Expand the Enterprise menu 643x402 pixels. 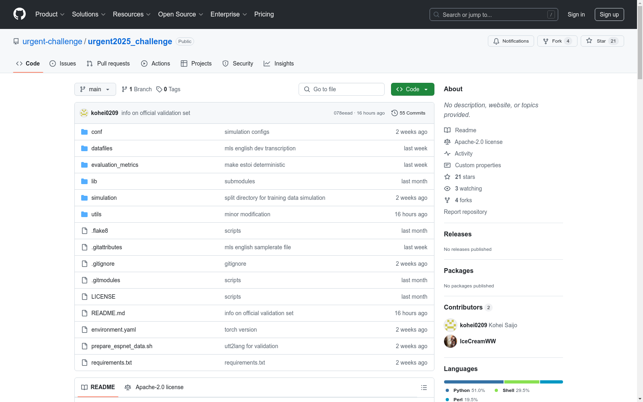coord(229,14)
